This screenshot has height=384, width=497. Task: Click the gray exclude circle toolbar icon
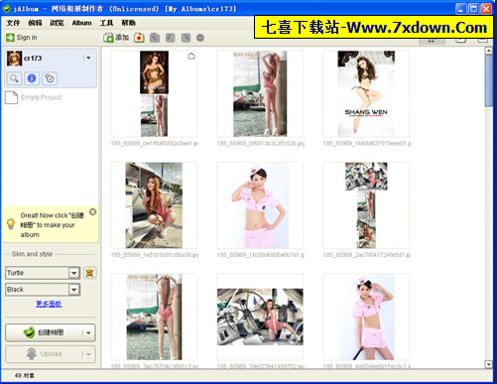coord(200,38)
